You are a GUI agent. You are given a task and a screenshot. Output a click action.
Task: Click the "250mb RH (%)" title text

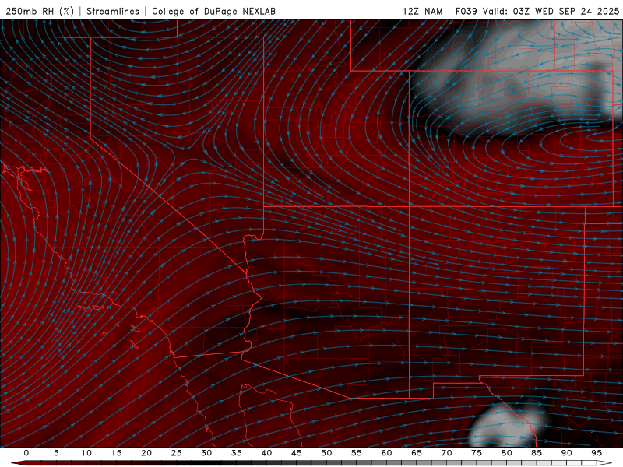tap(40, 11)
